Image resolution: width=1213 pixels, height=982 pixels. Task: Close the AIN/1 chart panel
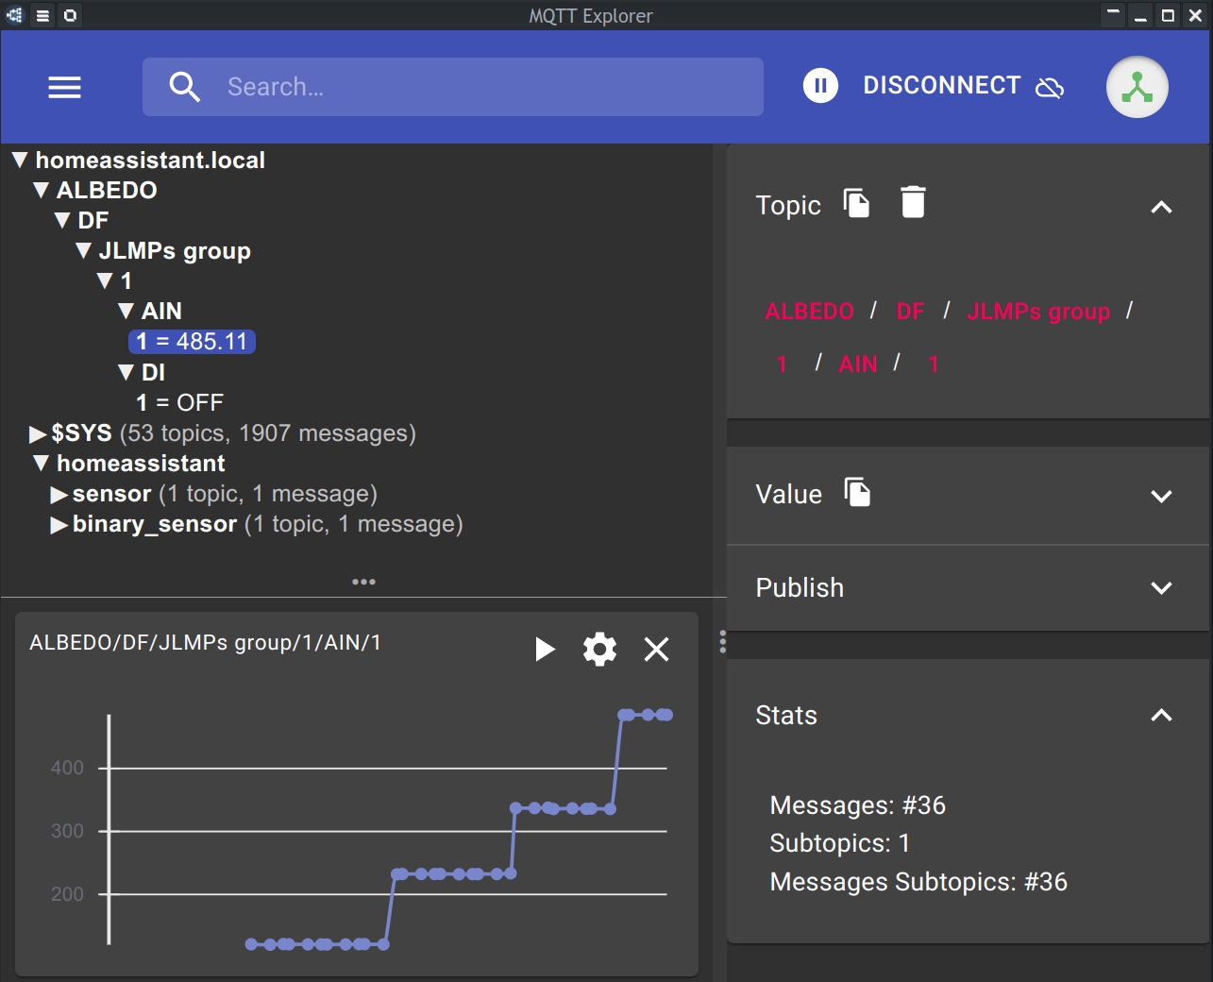[x=656, y=649]
